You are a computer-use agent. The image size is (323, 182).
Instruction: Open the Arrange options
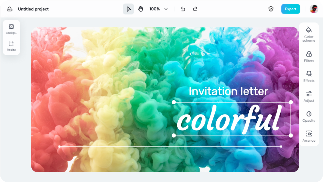[x=309, y=136]
